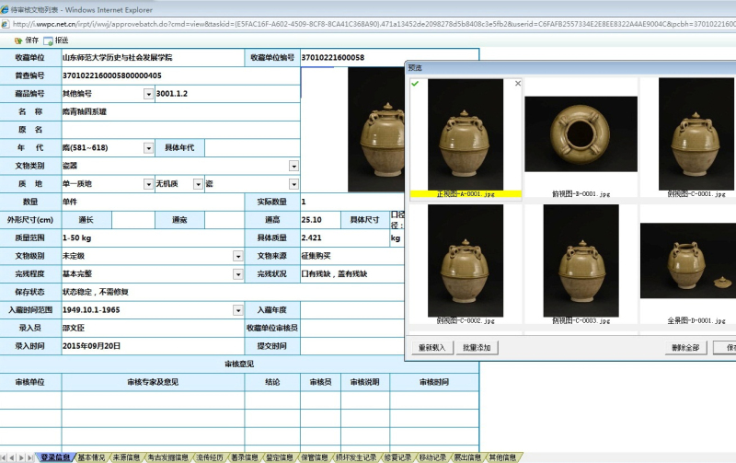Click the green checkmark on first thumbnail

415,84
